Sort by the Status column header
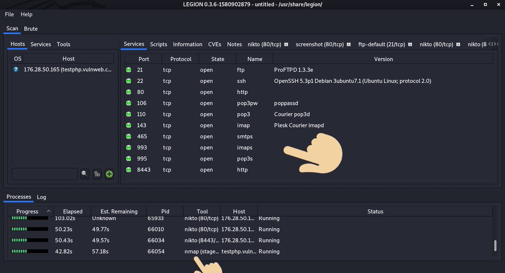This screenshot has width=505, height=273. tap(375, 211)
